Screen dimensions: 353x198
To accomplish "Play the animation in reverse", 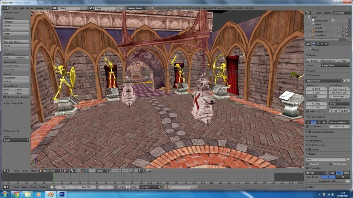I will tap(126, 187).
